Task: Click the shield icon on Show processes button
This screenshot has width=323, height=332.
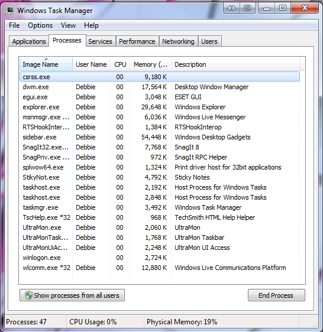Action: pyautogui.click(x=28, y=295)
